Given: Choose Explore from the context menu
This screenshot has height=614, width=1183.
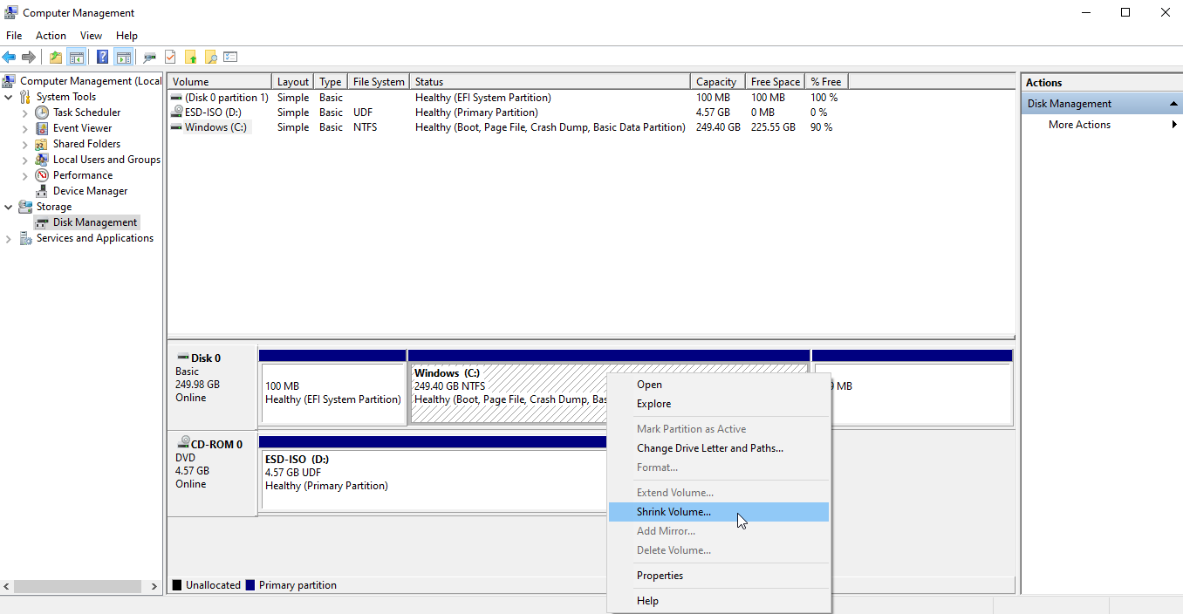Looking at the screenshot, I should [719, 404].
